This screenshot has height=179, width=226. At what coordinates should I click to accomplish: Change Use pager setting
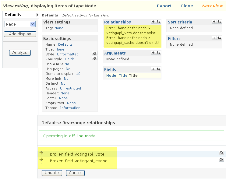pyautogui.click(x=68, y=69)
